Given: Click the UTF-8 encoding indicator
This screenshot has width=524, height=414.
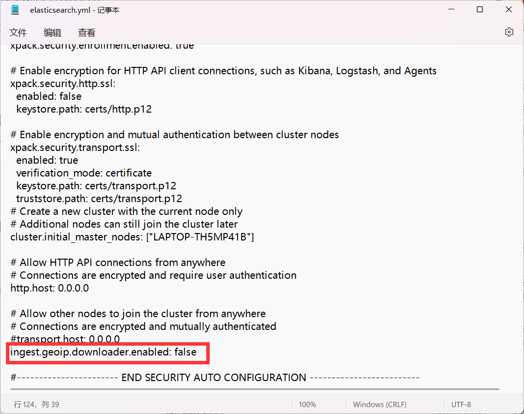Looking at the screenshot, I should (x=461, y=404).
